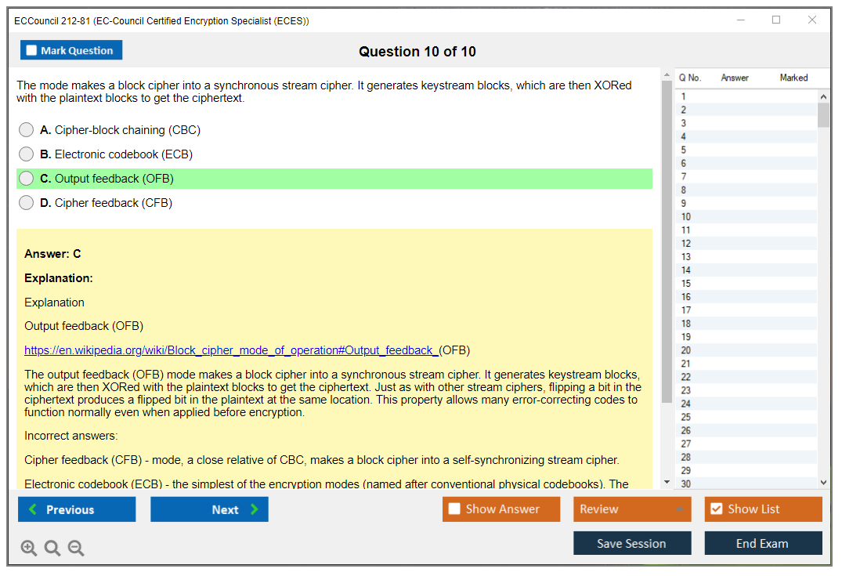Click the reset zoom magnifier icon
The image size is (842, 576).
pos(52,549)
